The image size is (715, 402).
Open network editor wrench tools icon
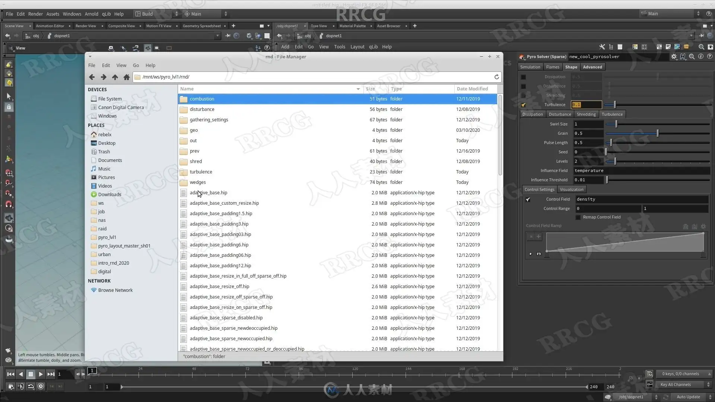(x=602, y=47)
